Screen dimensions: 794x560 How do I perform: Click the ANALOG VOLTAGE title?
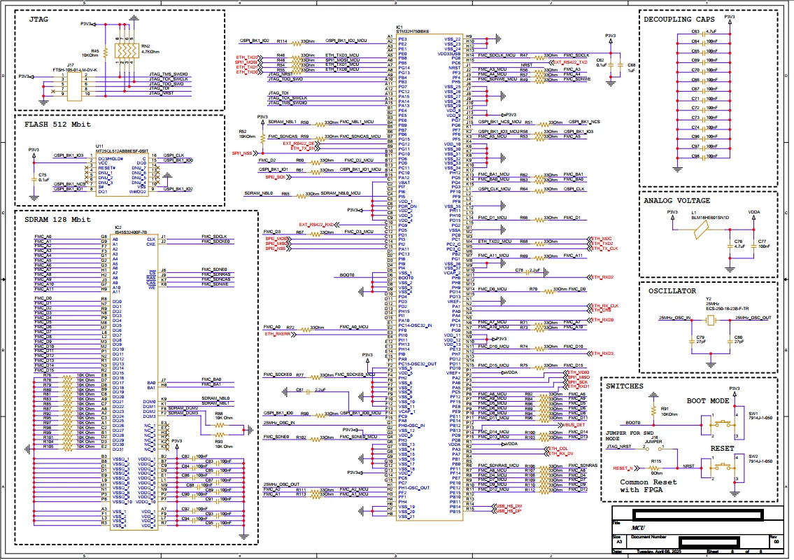click(676, 201)
